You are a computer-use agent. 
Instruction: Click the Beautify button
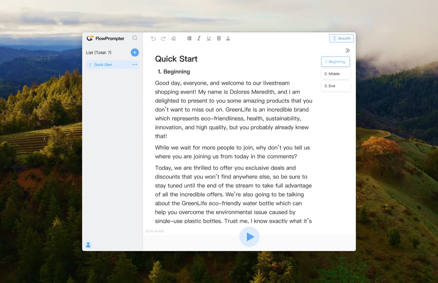342,38
